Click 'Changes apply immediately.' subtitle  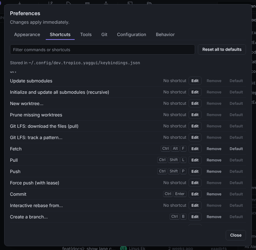(x=40, y=22)
